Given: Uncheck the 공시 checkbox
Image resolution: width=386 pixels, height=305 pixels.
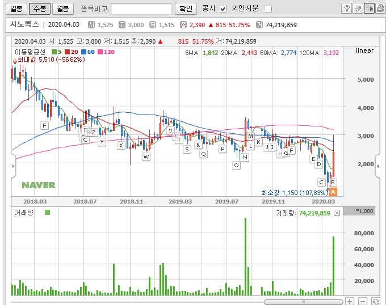Looking at the screenshot, I should coord(223,9).
